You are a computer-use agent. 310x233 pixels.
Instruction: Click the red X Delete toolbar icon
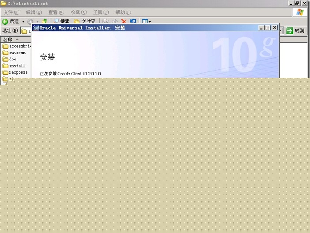point(124,21)
